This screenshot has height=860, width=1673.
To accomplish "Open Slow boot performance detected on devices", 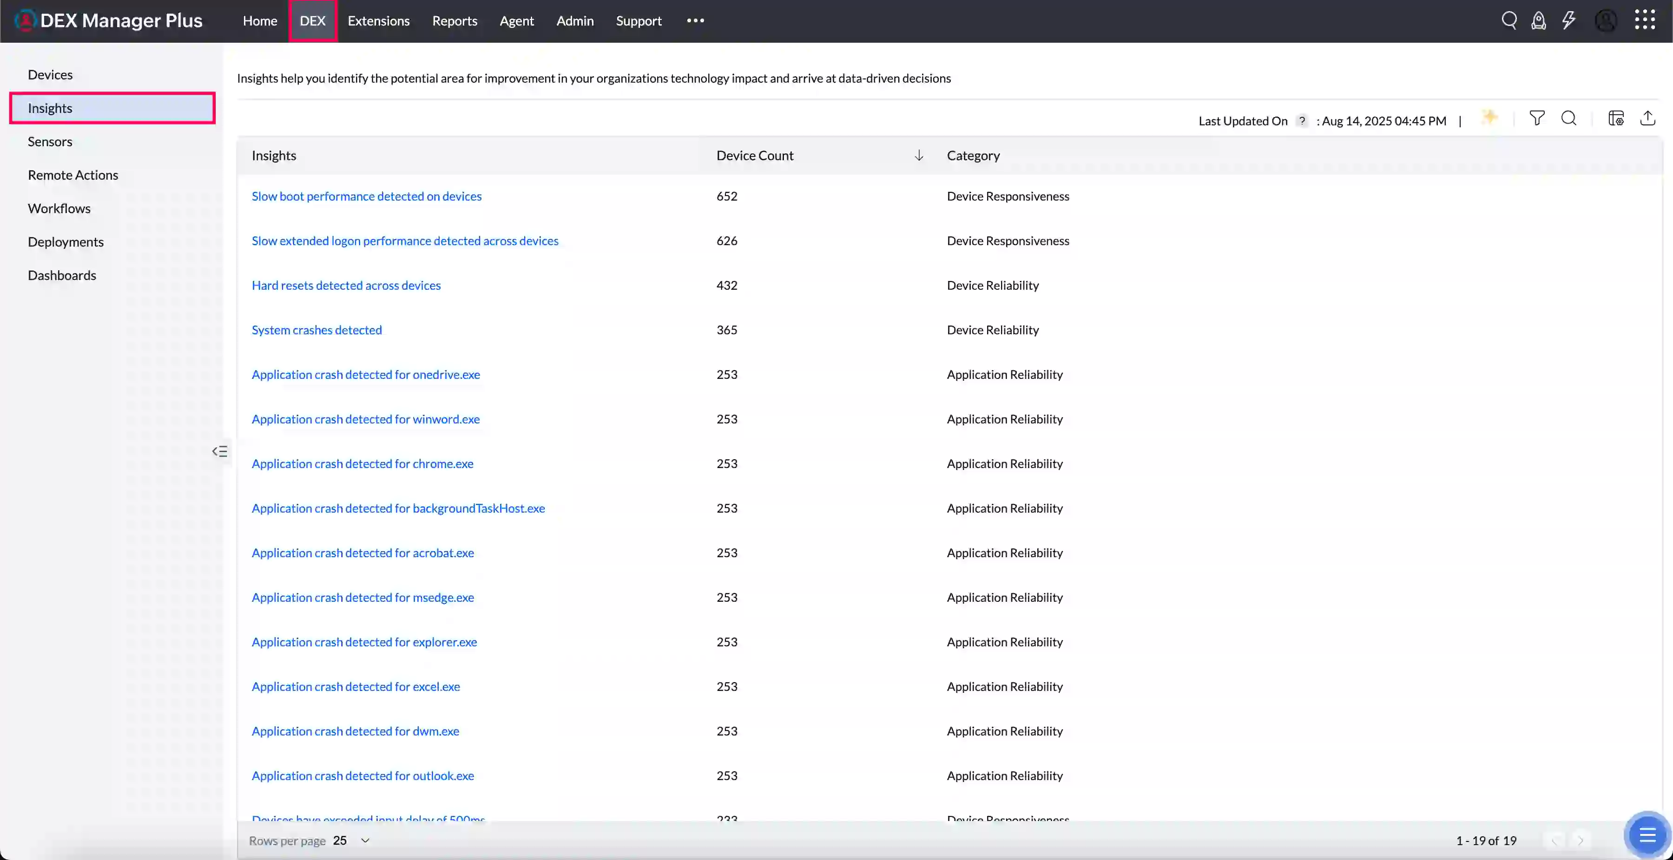I will [366, 196].
